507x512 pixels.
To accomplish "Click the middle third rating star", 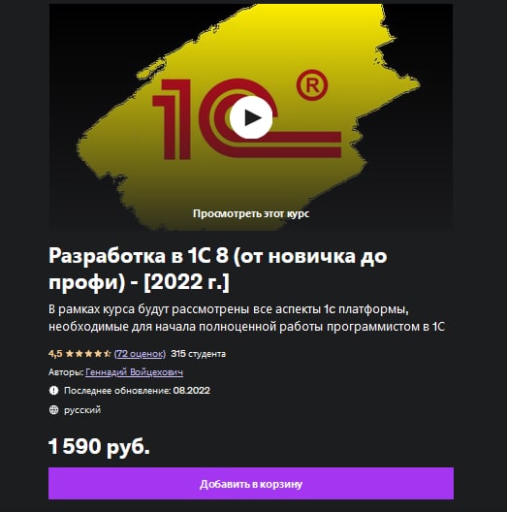I will pyautogui.click(x=88, y=354).
